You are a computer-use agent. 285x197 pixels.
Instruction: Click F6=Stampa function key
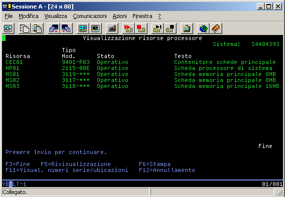click(x=155, y=164)
